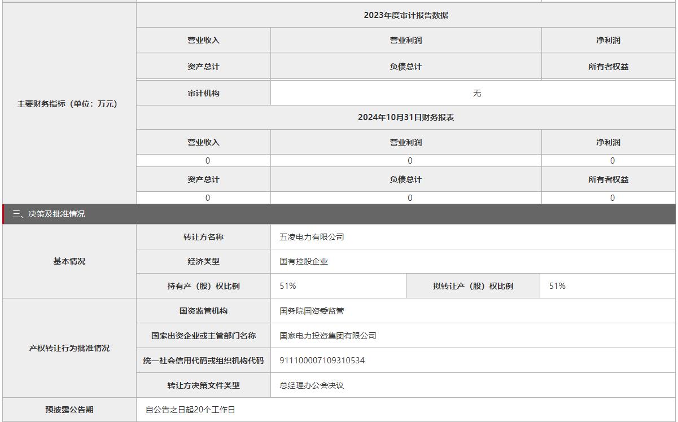This screenshot has width=678, height=422.
Task: Click the 审计机构 label cell
Action: coord(203,93)
